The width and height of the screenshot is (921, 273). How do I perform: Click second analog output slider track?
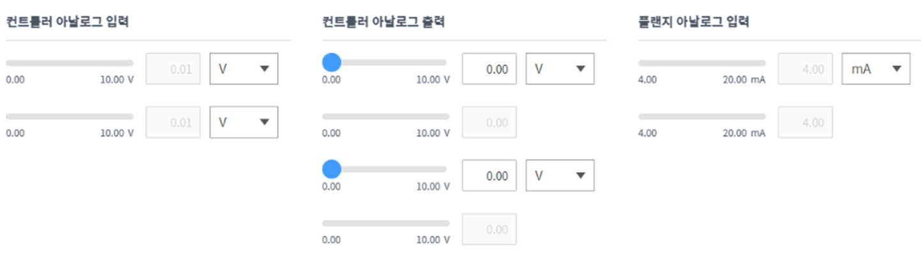click(x=386, y=117)
